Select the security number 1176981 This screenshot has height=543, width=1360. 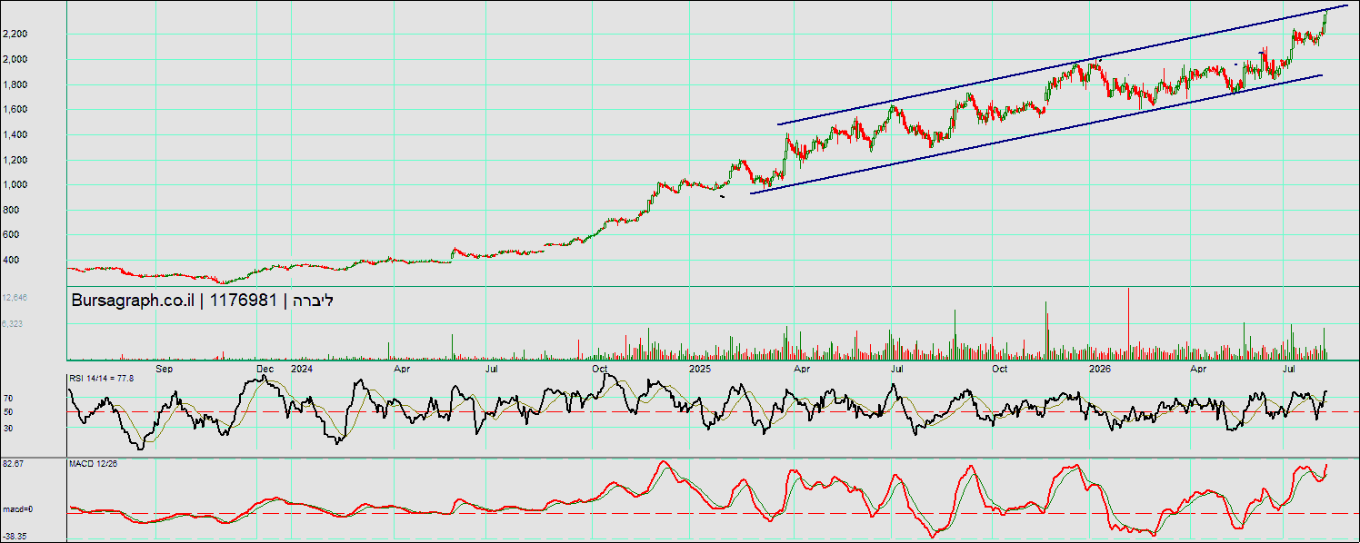tap(243, 301)
